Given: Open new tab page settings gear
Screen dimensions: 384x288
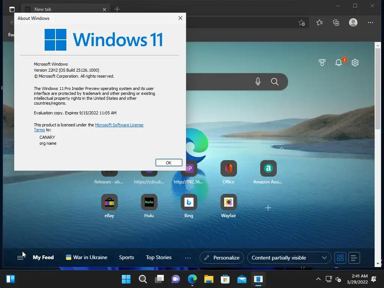Looking at the screenshot, I should (355, 63).
